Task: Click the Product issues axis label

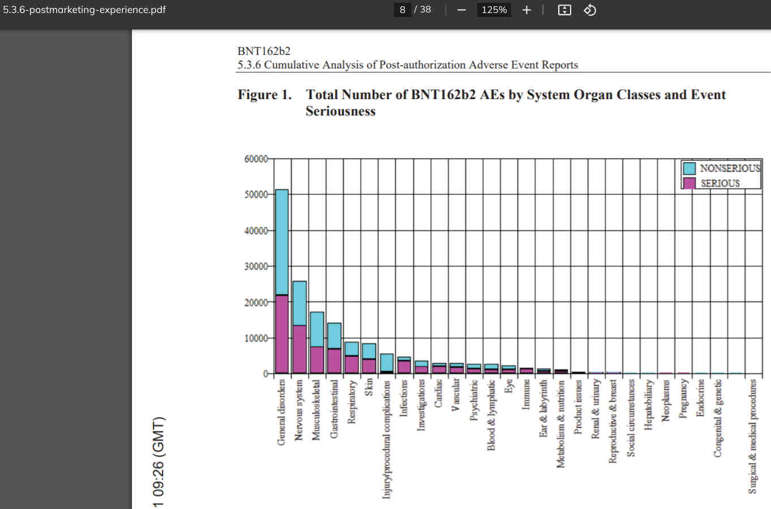Action: click(x=579, y=407)
